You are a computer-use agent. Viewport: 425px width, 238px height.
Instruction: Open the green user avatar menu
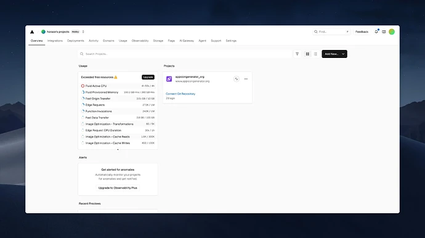click(x=392, y=31)
